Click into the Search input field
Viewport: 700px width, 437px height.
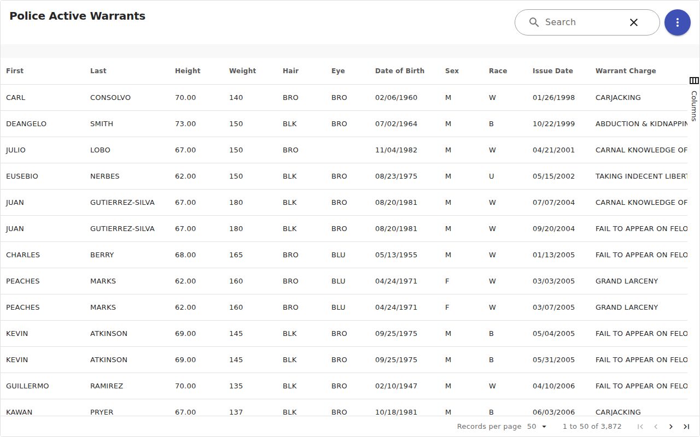583,22
